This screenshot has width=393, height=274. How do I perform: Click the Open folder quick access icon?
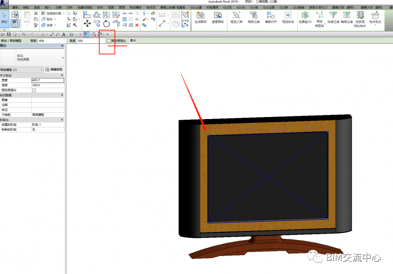click(3, 34)
